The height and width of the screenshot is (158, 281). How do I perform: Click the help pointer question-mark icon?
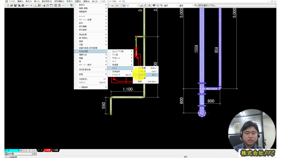point(154,5)
